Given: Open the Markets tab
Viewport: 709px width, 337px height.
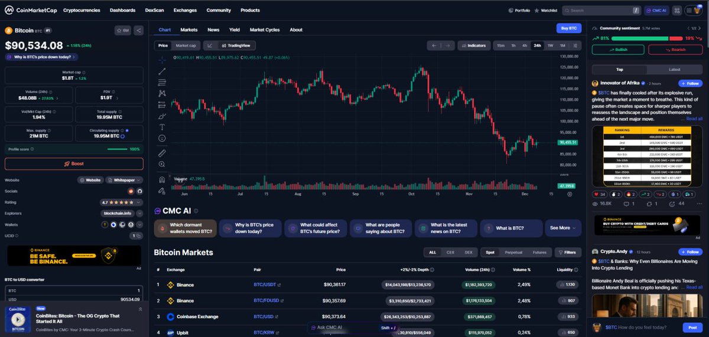Looking at the screenshot, I should coord(189,30).
